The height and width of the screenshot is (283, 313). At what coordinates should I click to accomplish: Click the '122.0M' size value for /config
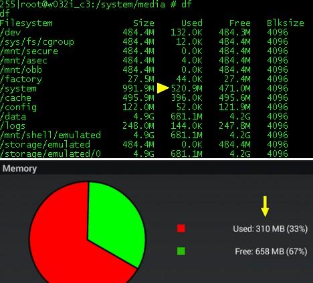tap(138, 107)
